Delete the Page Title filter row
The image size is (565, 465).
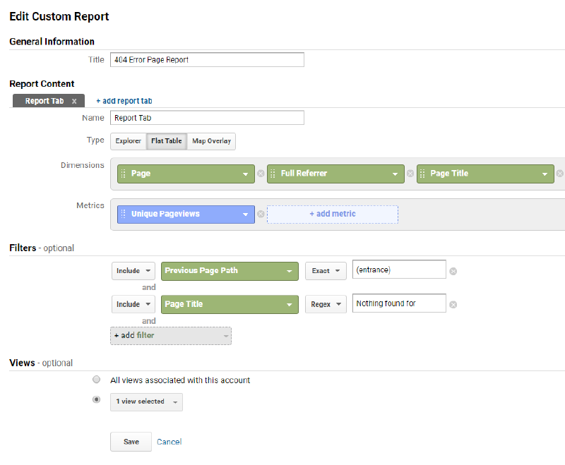(x=453, y=305)
